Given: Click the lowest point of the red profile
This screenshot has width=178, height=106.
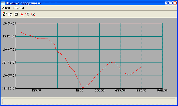Looking at the screenshot, I should [82, 87].
